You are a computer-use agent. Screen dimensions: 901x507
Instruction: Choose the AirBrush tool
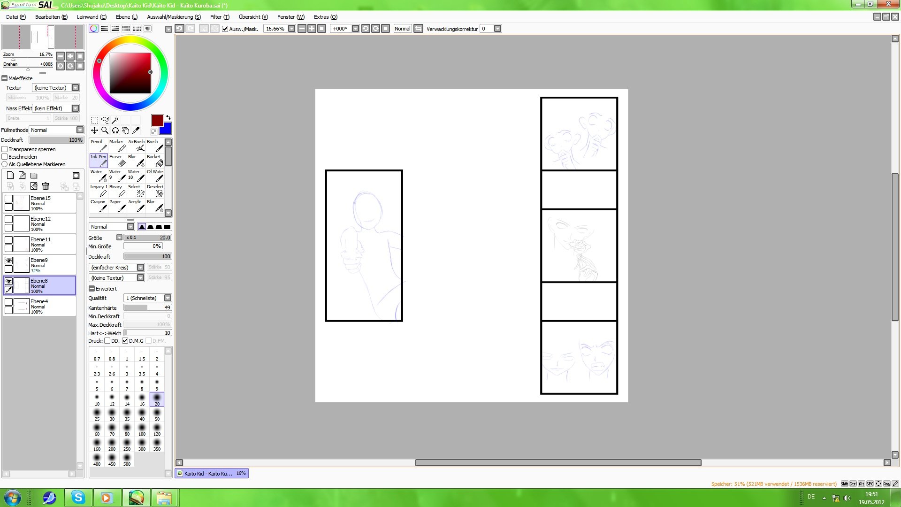(x=136, y=146)
